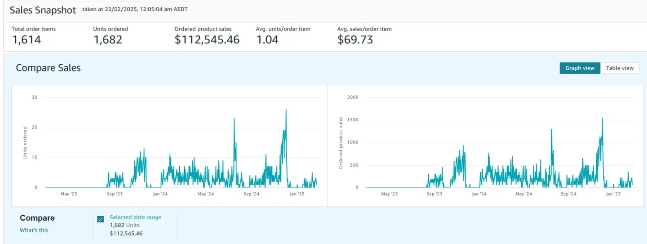Select the Avg. sales/order item value $69.73
The height and width of the screenshot is (244, 647).
(x=355, y=40)
